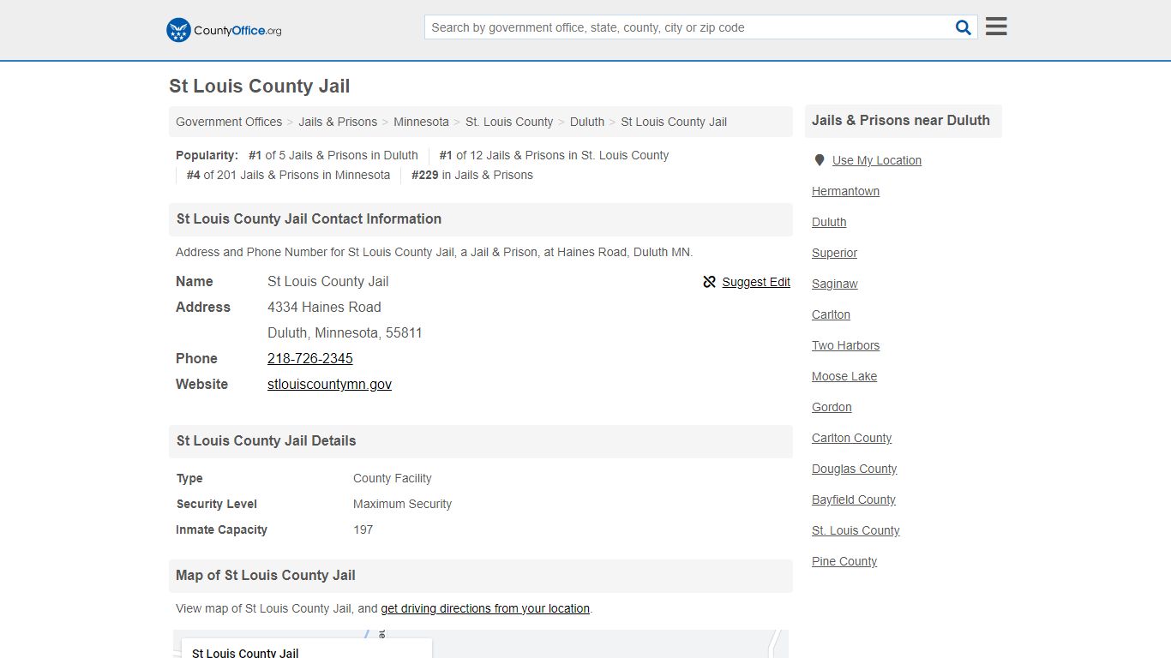Go to the Minnesota breadcrumb
1171x658 pixels.
click(x=421, y=122)
